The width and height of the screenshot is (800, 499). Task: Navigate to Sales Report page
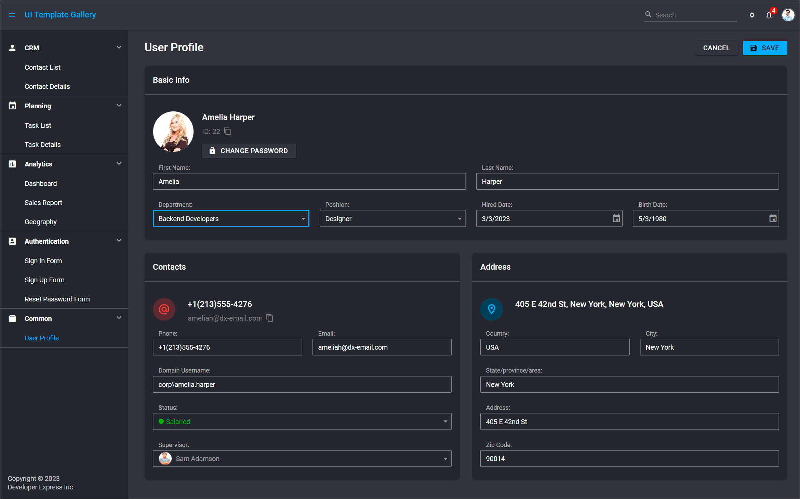tap(43, 202)
